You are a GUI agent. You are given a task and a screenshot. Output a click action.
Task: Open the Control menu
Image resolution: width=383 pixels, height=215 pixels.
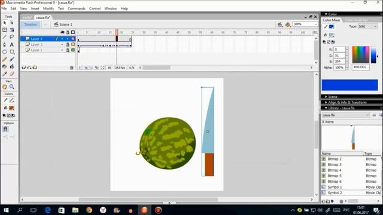[95, 8]
